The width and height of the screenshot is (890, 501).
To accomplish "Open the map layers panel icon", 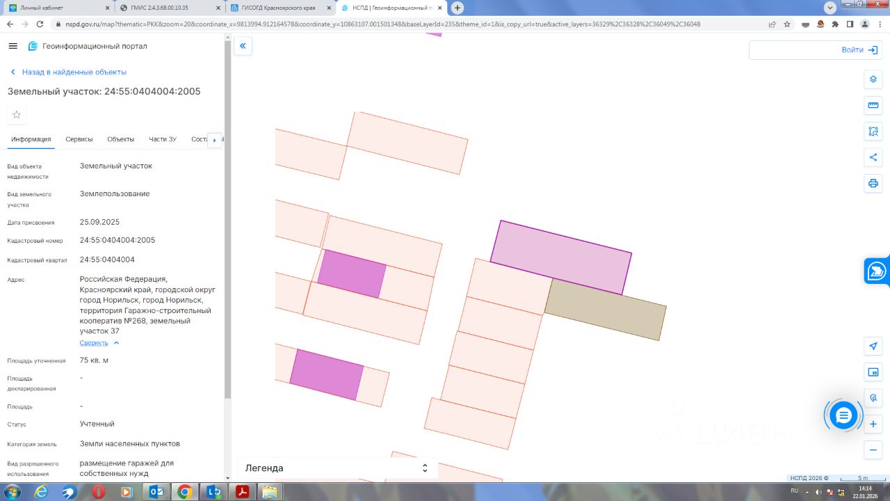I will click(873, 79).
